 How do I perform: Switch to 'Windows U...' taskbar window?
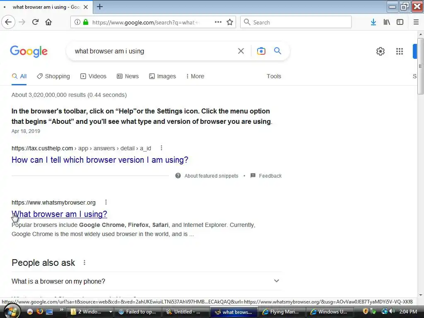[x=330, y=312]
